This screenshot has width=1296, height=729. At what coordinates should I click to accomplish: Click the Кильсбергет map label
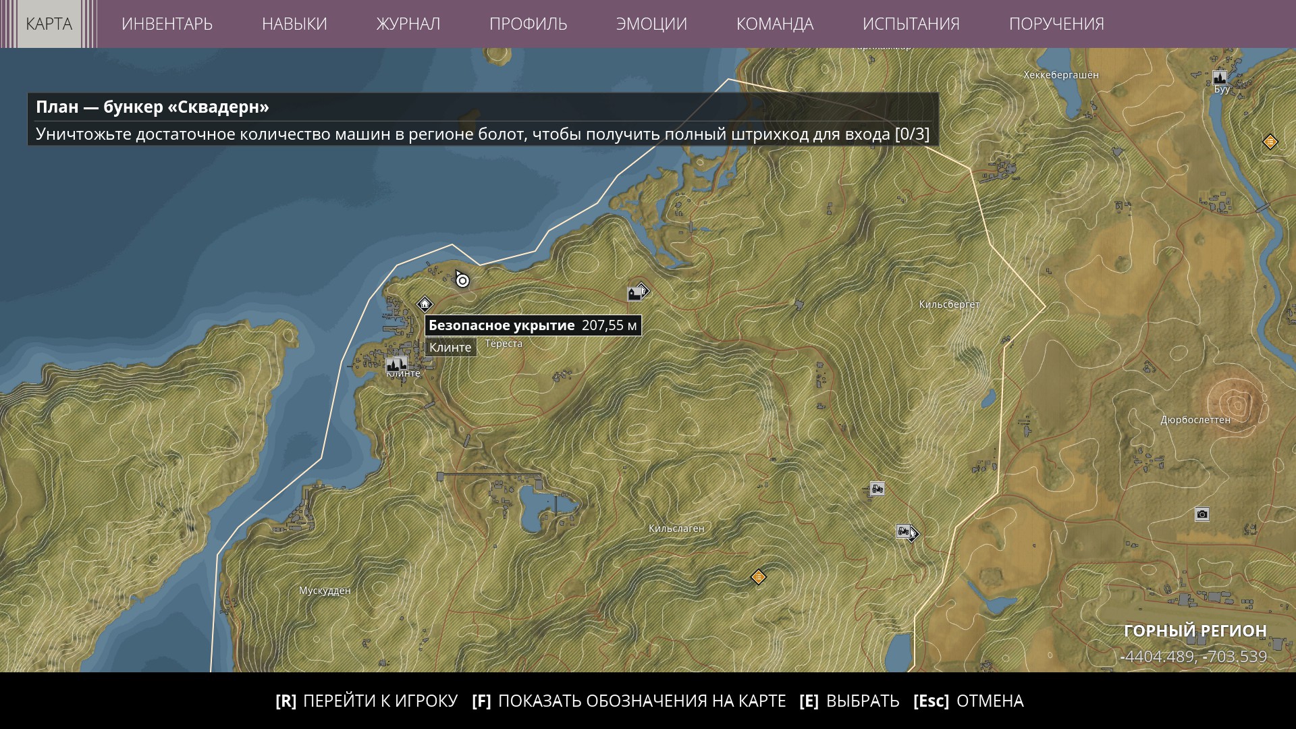point(949,304)
